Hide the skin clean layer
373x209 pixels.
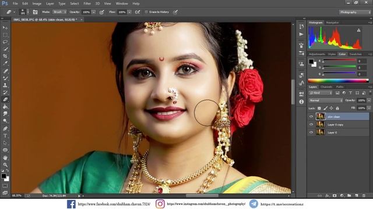coord(311,116)
